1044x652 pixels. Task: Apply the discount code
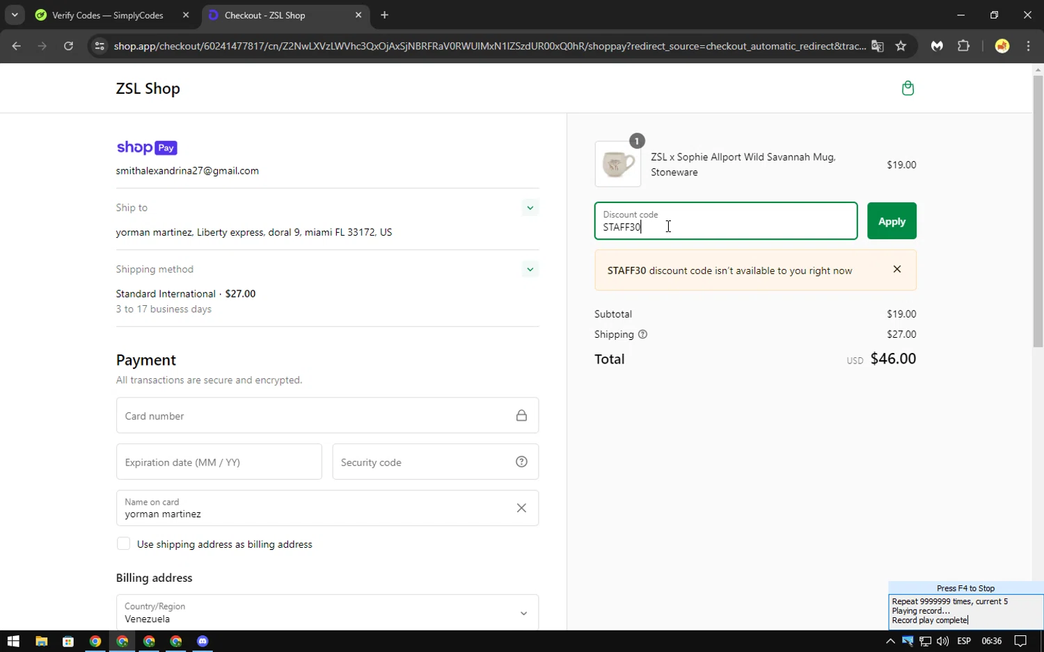tap(891, 221)
